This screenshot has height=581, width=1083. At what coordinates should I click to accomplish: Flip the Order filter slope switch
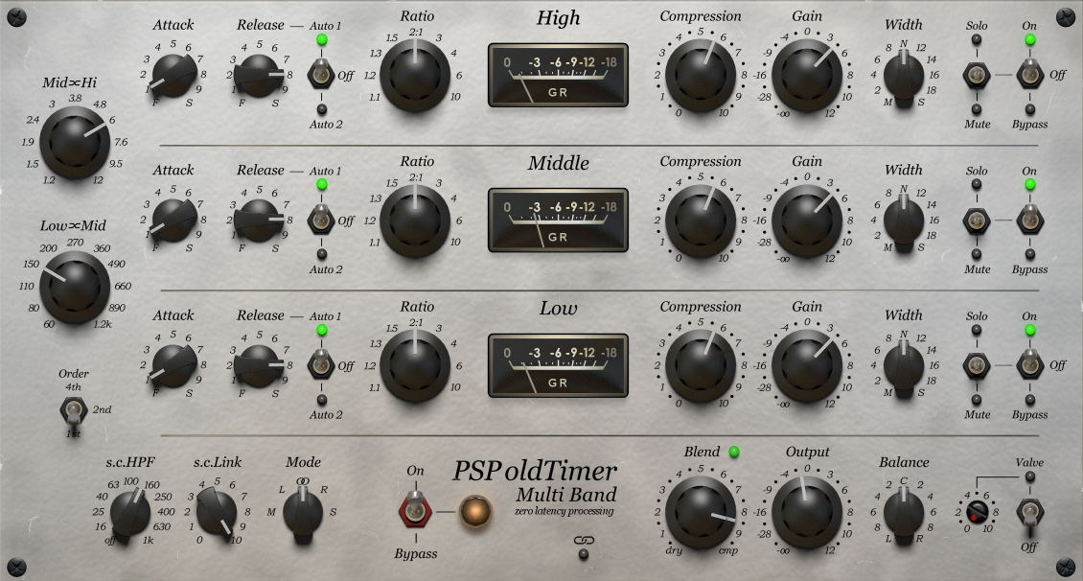tap(71, 411)
